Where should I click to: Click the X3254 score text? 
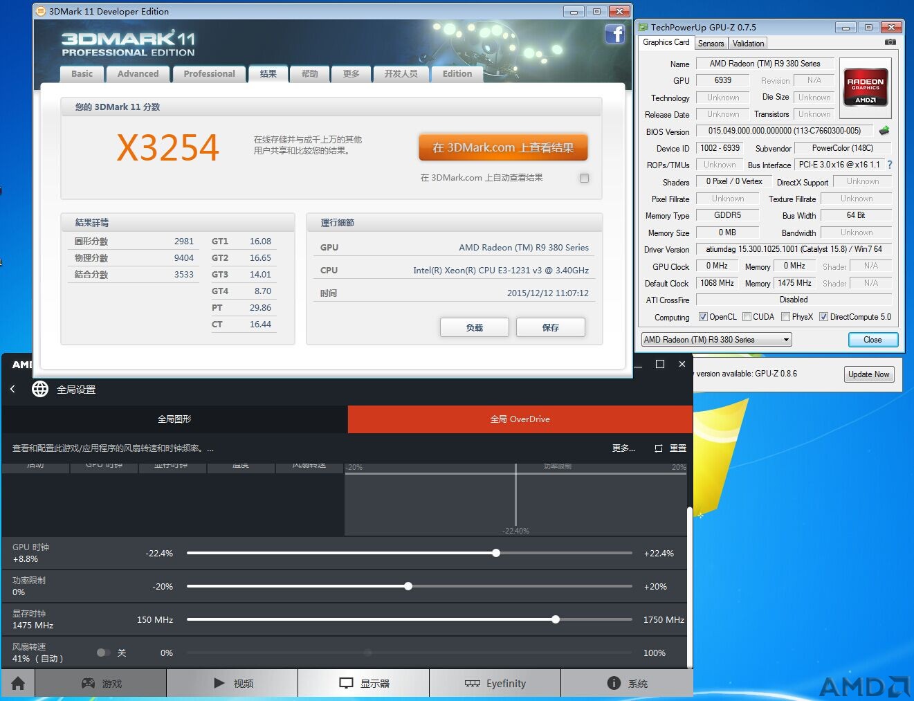167,147
